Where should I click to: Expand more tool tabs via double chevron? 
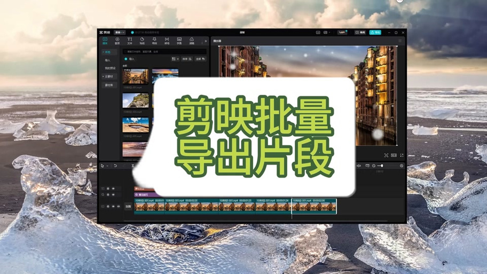[205, 41]
